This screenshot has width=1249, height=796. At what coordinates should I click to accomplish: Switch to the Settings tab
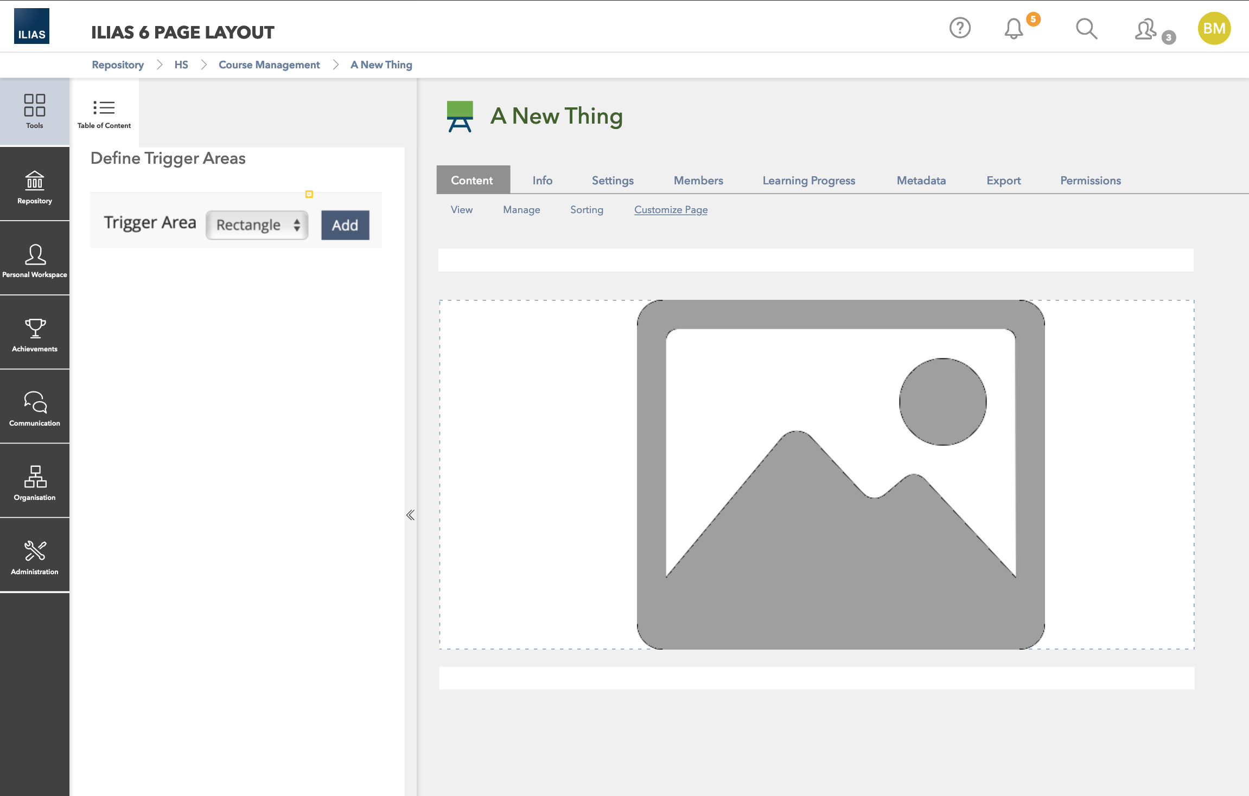click(x=613, y=181)
